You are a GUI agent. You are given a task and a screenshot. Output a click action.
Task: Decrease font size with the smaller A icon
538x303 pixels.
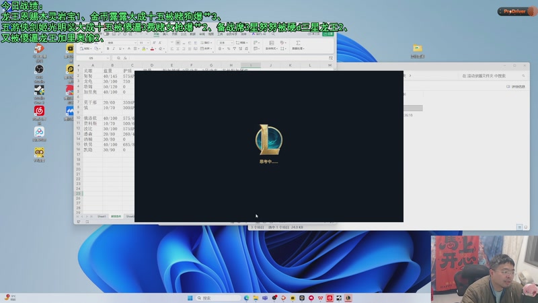[160, 42]
